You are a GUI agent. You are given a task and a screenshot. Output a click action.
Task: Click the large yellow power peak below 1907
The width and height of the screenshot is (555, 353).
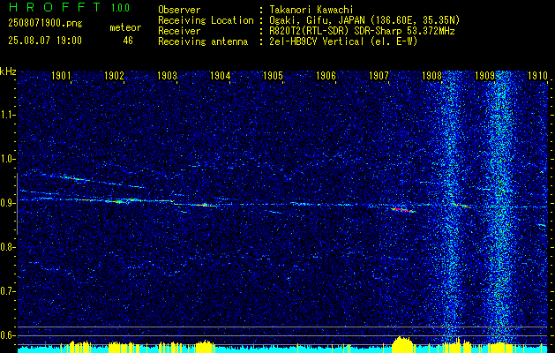403,343
